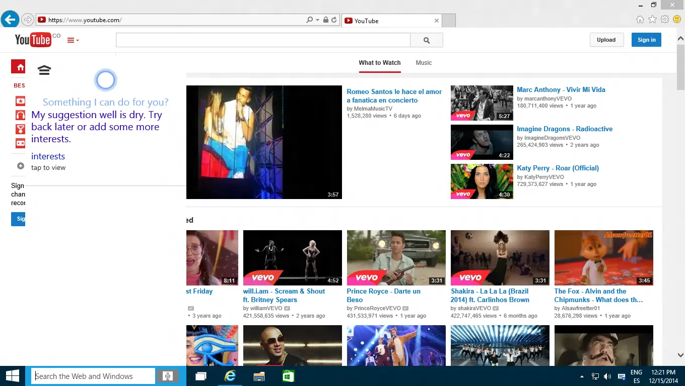Open the Music headphones sidebar icon
The width and height of the screenshot is (685, 386).
(x=20, y=115)
